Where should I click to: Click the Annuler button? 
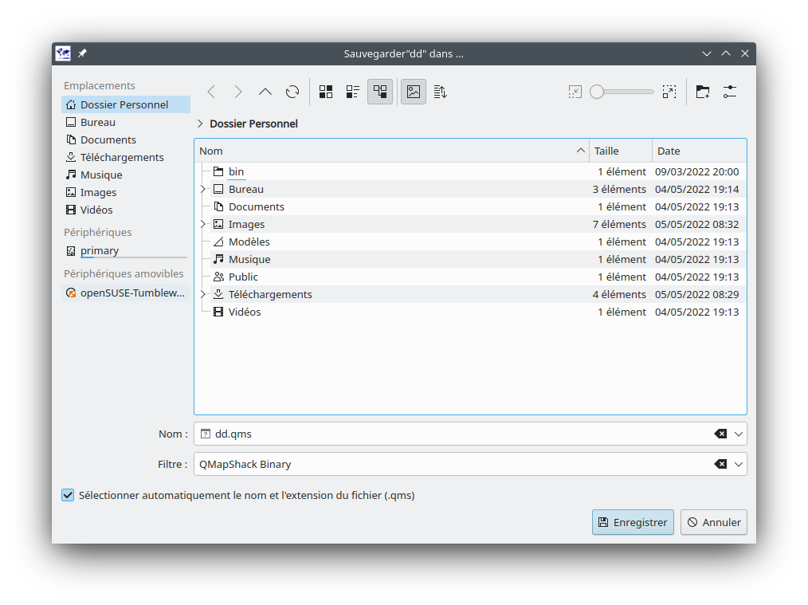[x=714, y=522]
